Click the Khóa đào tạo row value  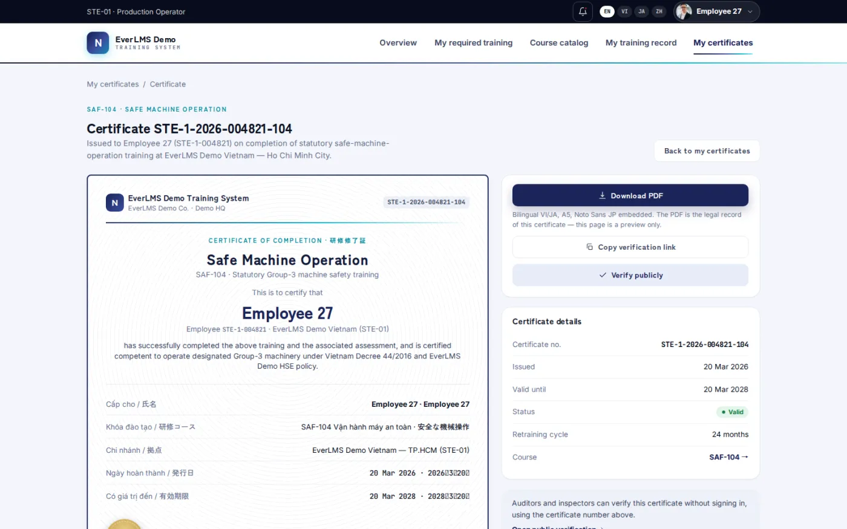point(385,427)
